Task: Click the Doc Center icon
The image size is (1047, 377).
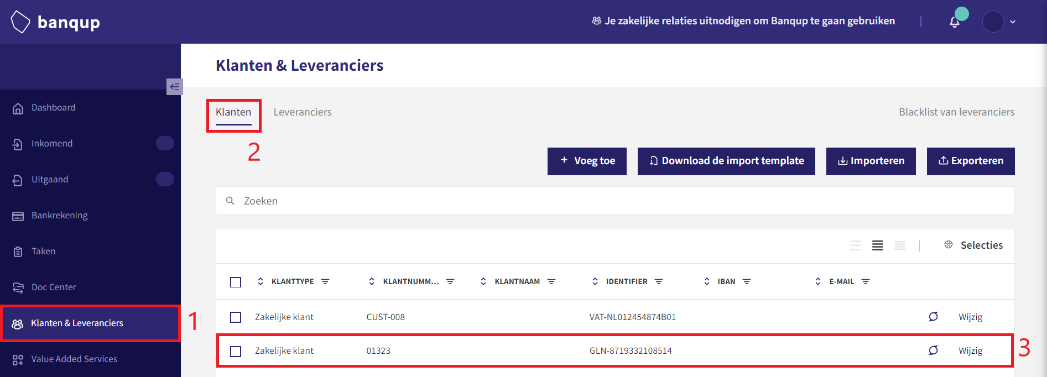Action: (18, 288)
